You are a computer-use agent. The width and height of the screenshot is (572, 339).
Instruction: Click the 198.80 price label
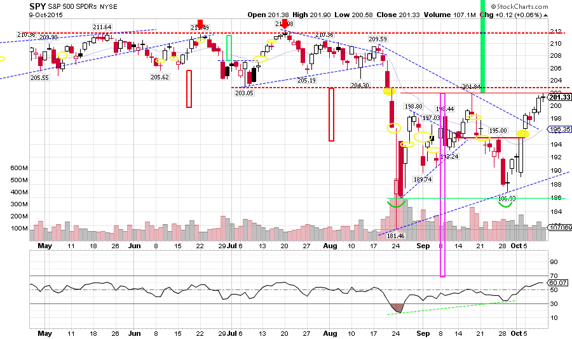tap(413, 107)
